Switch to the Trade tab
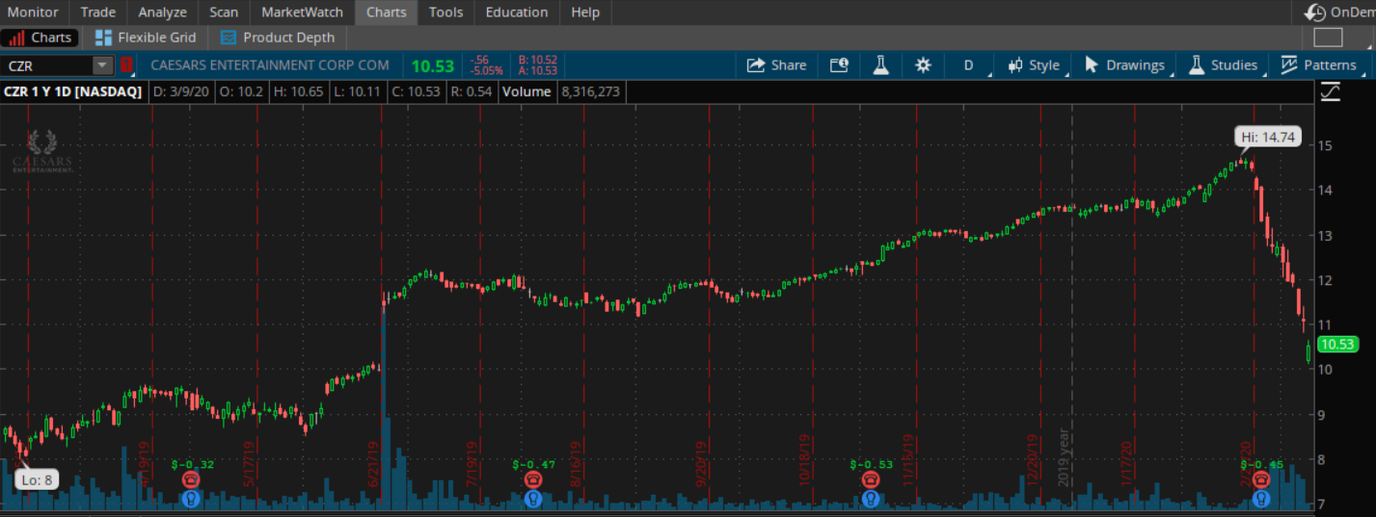Viewport: 1376px width, 517px height. [x=97, y=13]
